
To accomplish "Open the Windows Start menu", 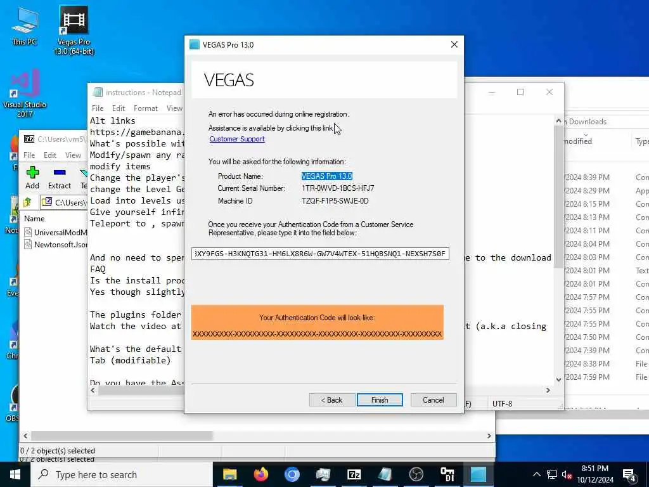I will pos(15,474).
